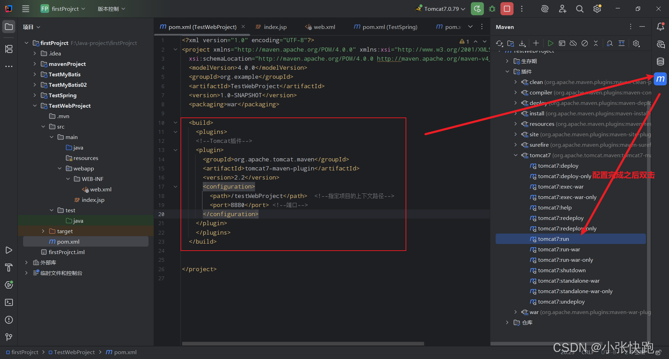Image resolution: width=669 pixels, height=359 pixels.
Task: Open Database tool window
Action: coord(660,62)
